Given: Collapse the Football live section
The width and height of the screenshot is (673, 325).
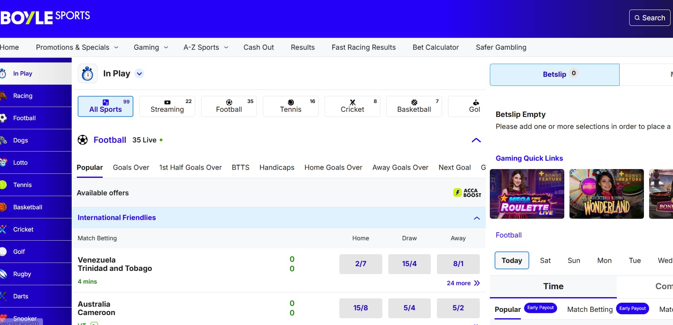Looking at the screenshot, I should click(x=476, y=140).
